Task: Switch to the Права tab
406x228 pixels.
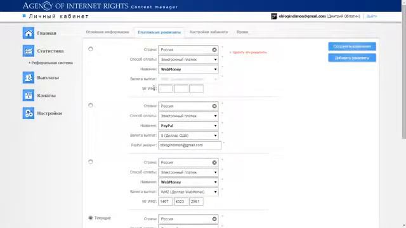Action: coord(242,32)
